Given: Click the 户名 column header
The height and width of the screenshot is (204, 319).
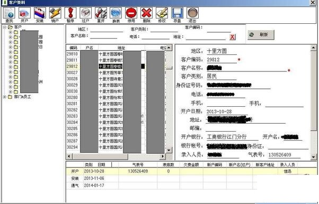Looking at the screenshot, I should [90, 48].
